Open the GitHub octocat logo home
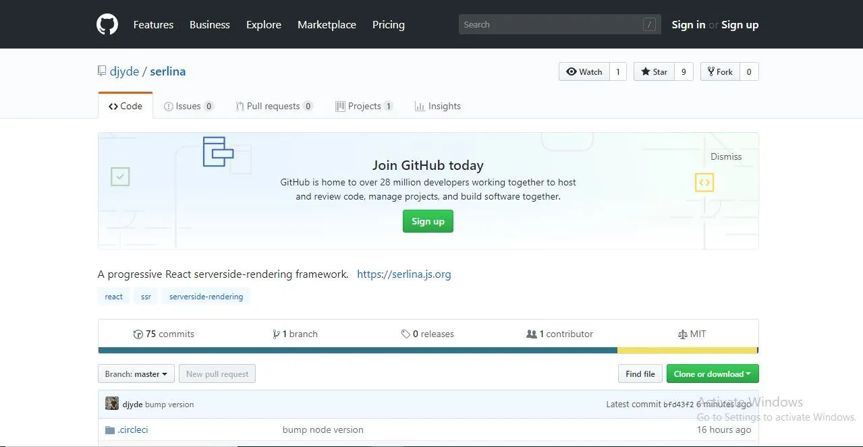Screen dimensions: 863x447 (107, 24)
